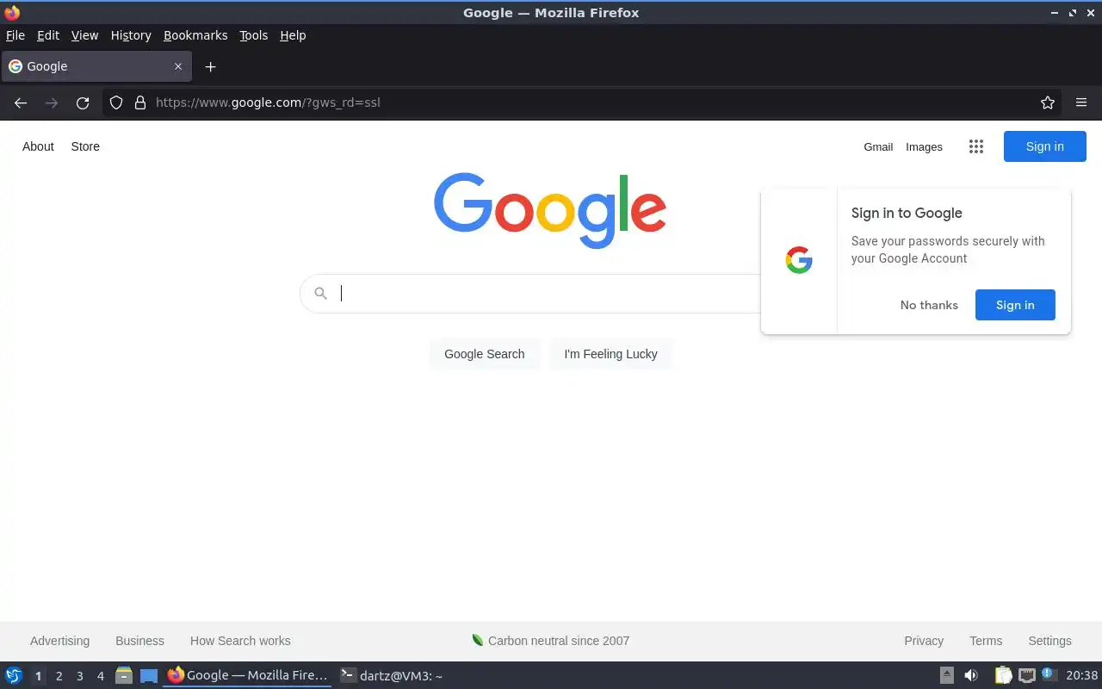
Task: Open the Firefox hamburger application menu
Action: [x=1081, y=102]
